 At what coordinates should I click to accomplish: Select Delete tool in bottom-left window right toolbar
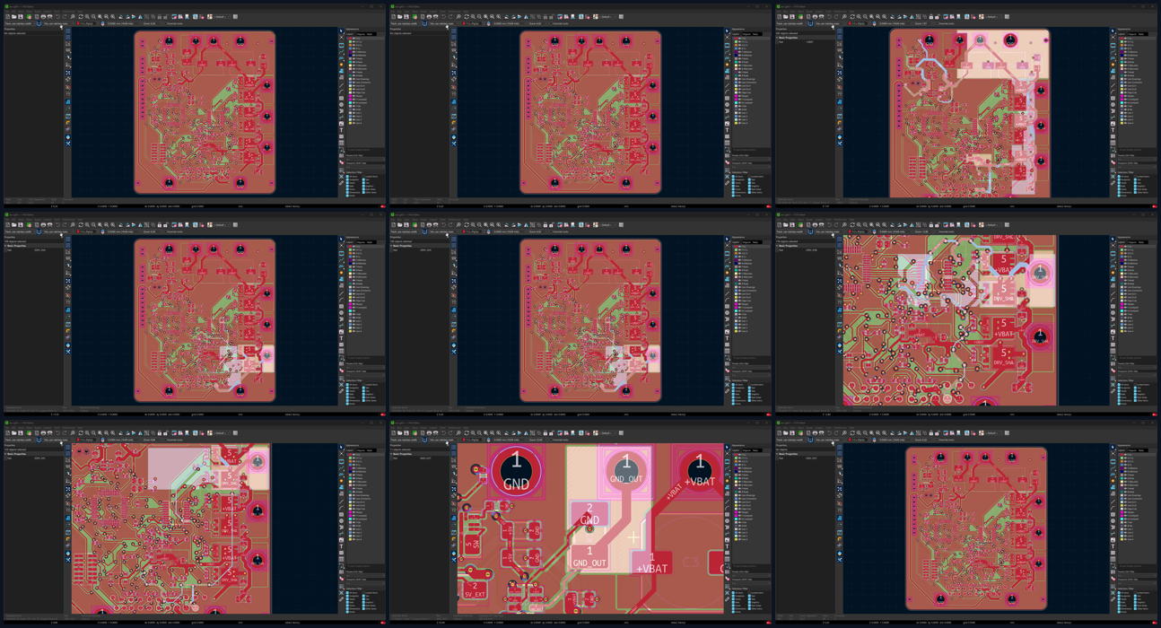[341, 579]
